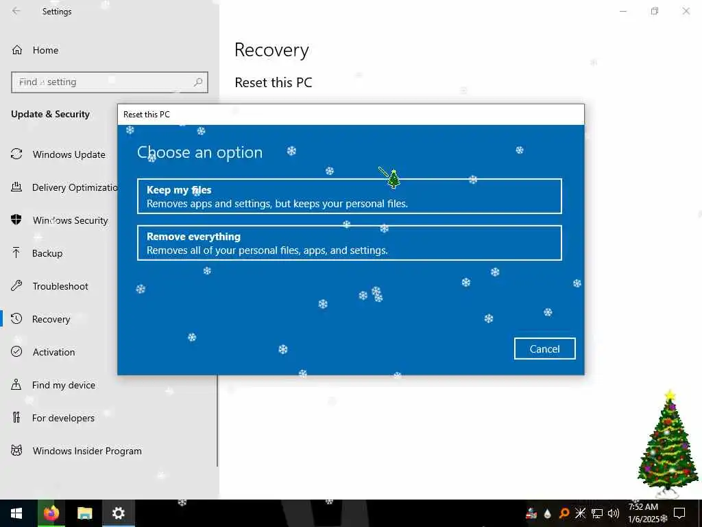Select For developers in sidebar

(x=110, y=417)
